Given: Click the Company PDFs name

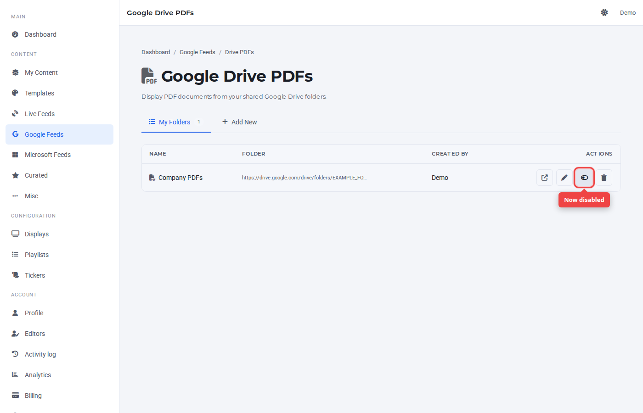Looking at the screenshot, I should (x=180, y=178).
